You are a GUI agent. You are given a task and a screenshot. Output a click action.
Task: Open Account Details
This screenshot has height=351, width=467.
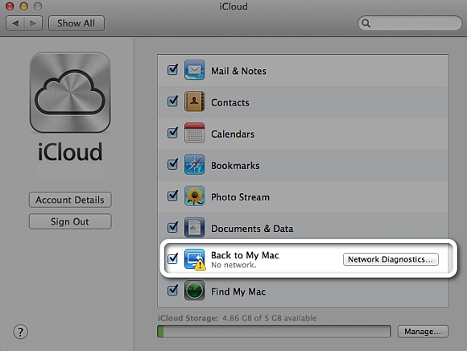70,200
